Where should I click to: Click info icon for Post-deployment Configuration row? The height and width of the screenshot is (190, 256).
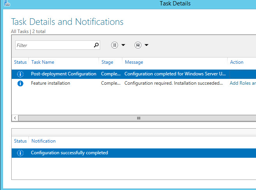click(20, 74)
